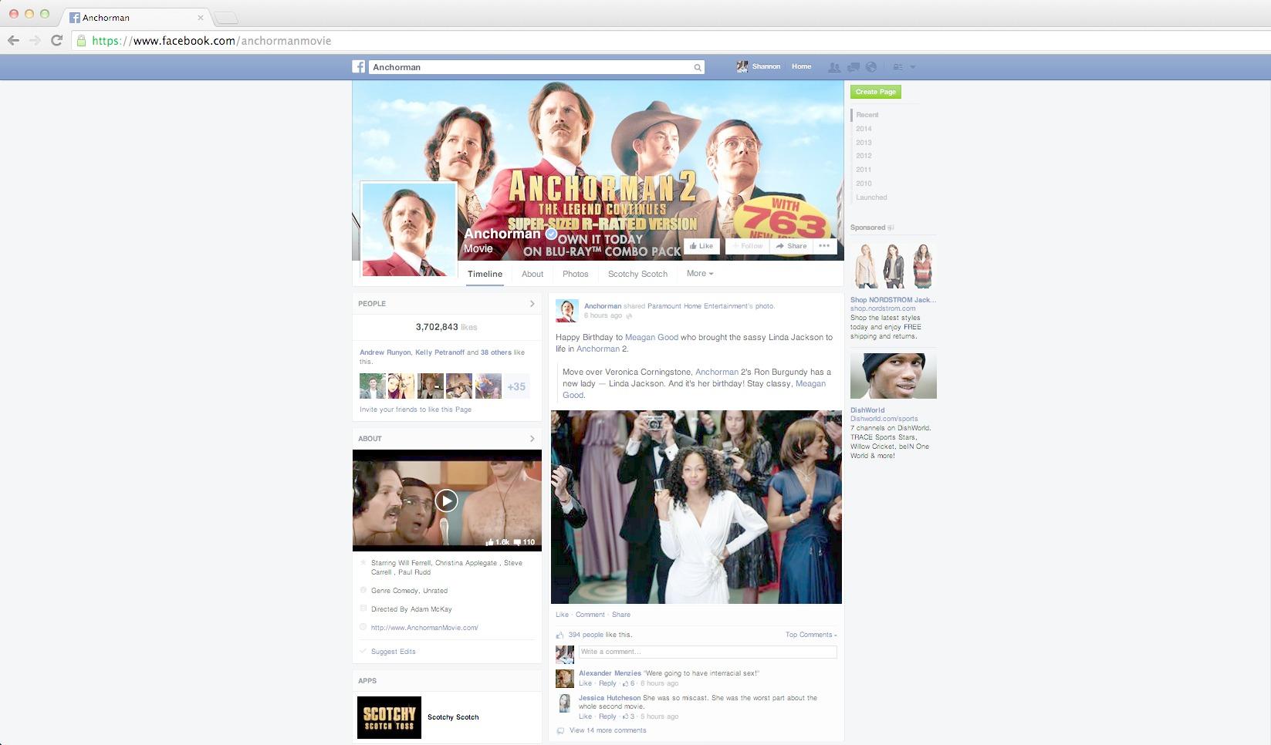Open the Top Comments sort dropdown
The image size is (1271, 745).
[x=811, y=635]
